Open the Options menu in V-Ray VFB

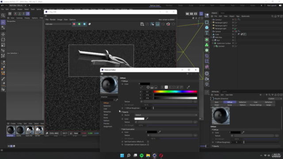click(73, 19)
